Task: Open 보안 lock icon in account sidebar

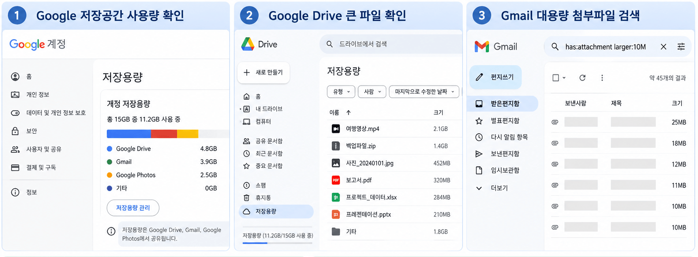Action: [15, 131]
